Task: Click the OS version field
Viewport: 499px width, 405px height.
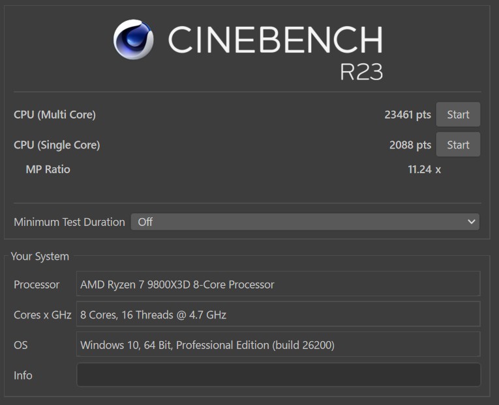Action: click(279, 345)
